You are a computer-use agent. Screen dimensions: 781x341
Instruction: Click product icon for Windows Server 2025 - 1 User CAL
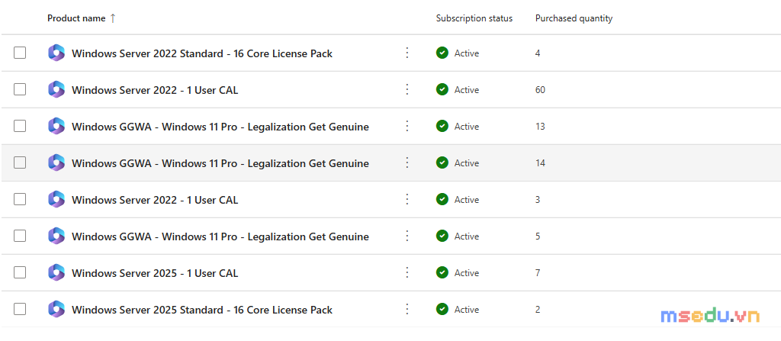[x=56, y=272]
